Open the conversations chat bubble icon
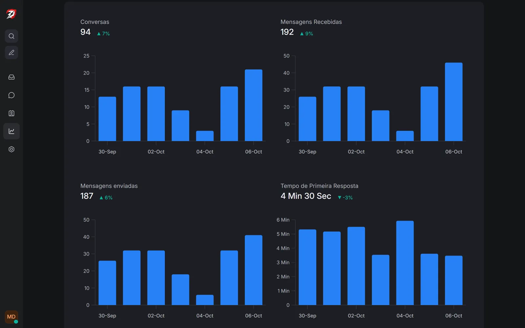 tap(11, 95)
